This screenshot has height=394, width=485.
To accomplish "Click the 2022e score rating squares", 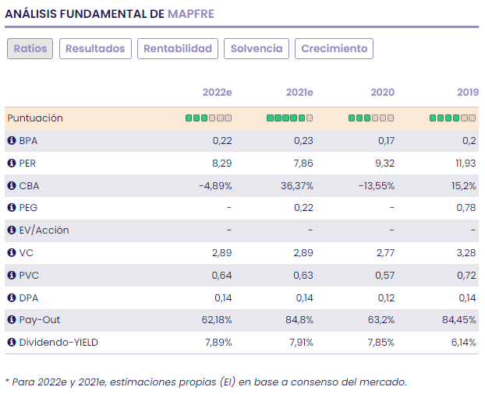I will click(x=208, y=118).
